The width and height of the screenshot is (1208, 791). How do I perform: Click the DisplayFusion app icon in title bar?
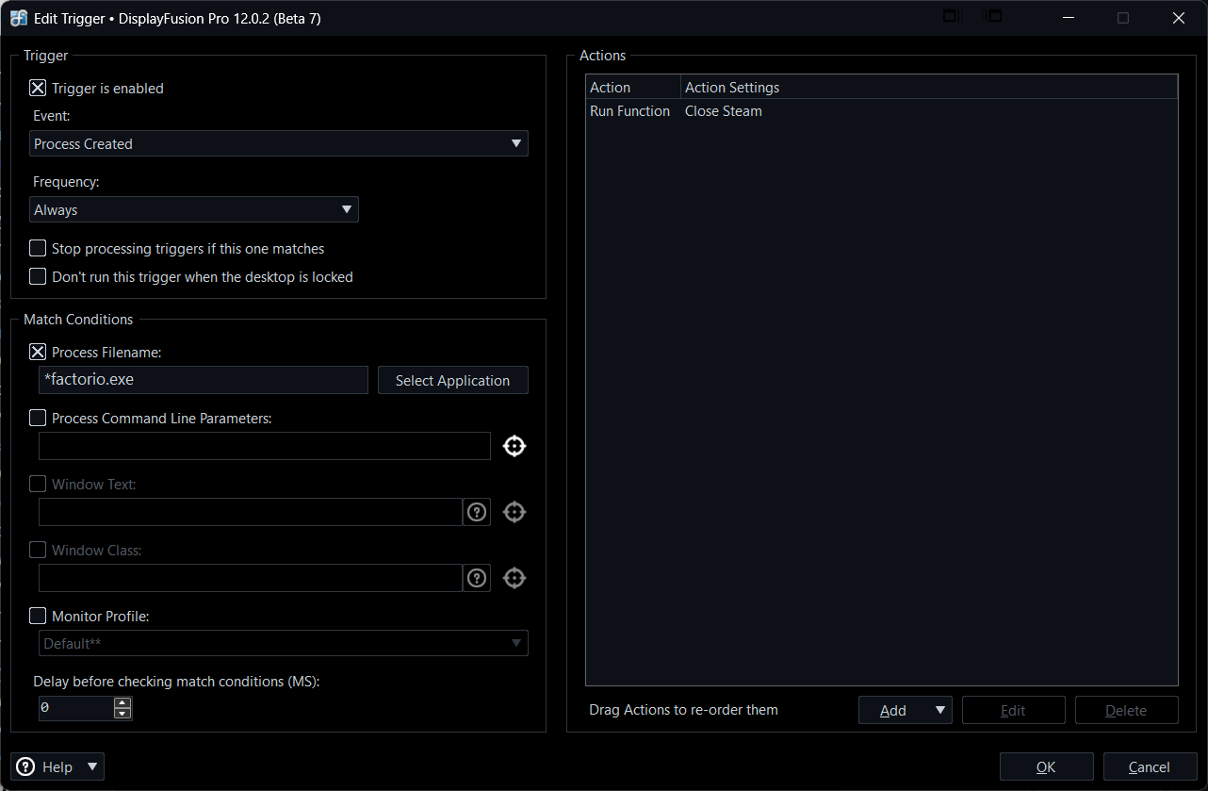click(18, 18)
